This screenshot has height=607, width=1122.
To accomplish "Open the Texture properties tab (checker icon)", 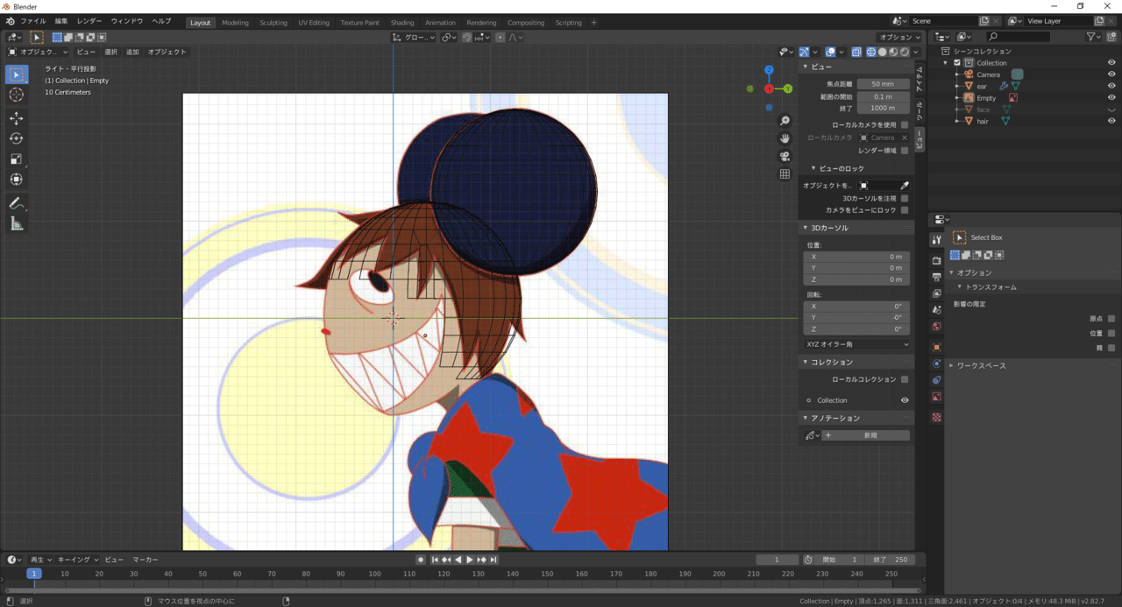I will click(936, 417).
